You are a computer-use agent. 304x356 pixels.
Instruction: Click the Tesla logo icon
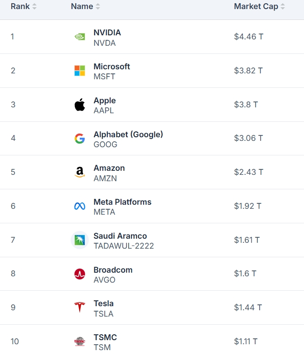coord(80,308)
